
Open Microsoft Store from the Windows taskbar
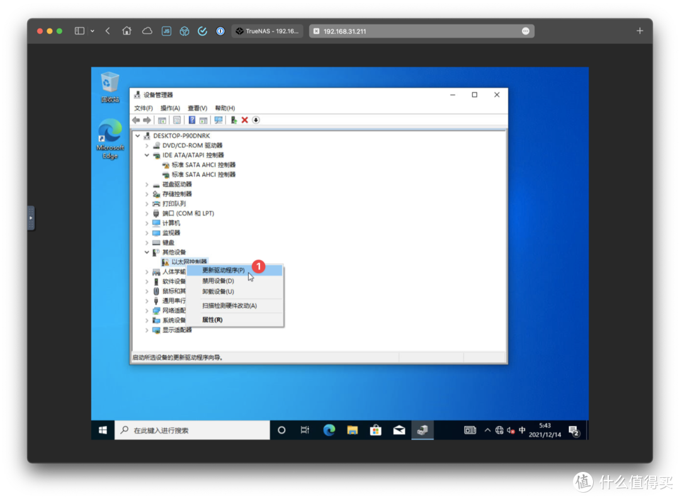point(376,430)
